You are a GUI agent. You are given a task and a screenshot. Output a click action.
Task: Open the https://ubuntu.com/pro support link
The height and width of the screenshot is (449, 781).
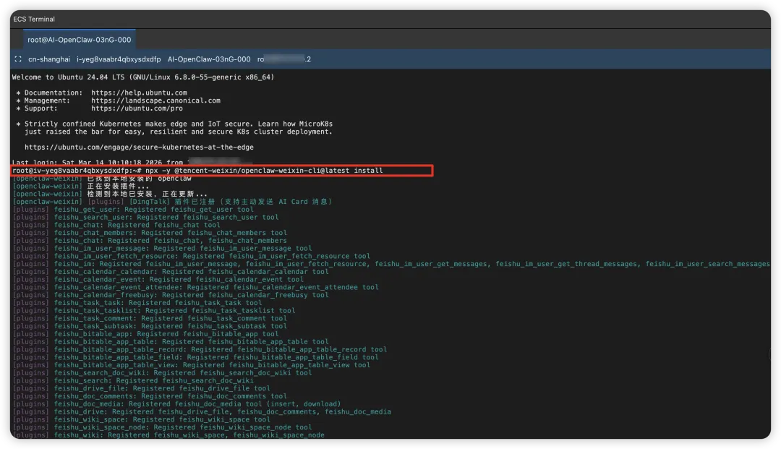click(x=137, y=108)
